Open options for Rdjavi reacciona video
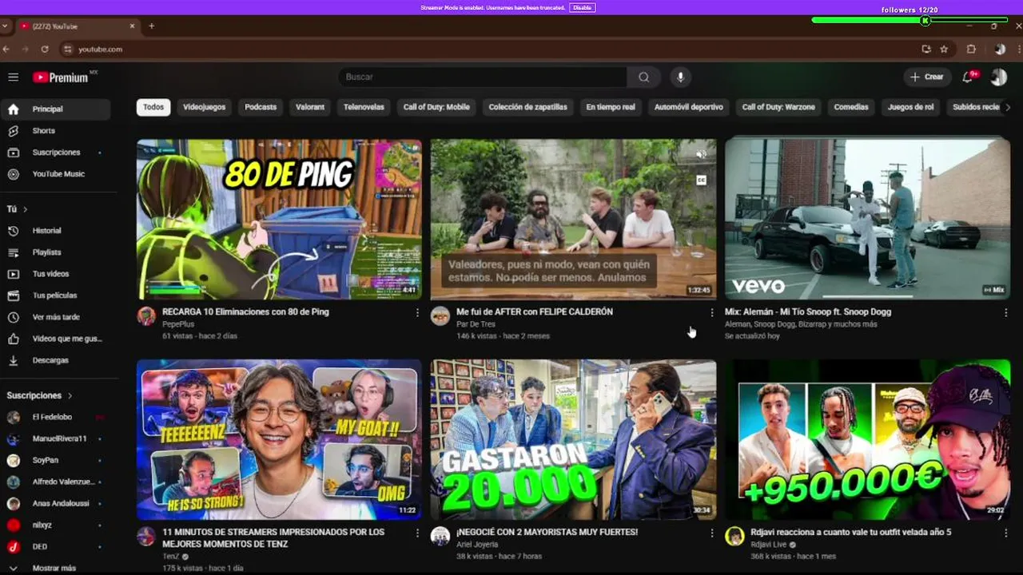The height and width of the screenshot is (575, 1023). pyautogui.click(x=1005, y=533)
